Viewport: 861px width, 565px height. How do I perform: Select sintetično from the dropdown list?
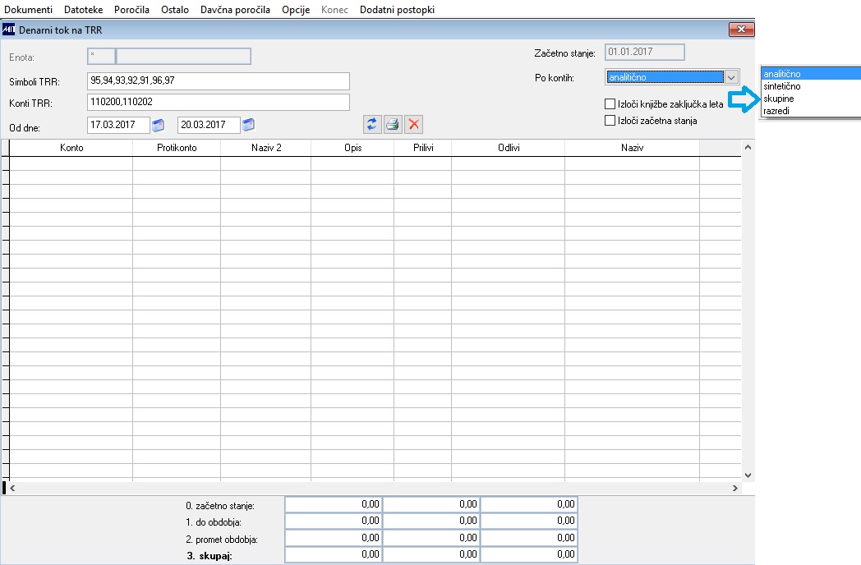click(782, 86)
